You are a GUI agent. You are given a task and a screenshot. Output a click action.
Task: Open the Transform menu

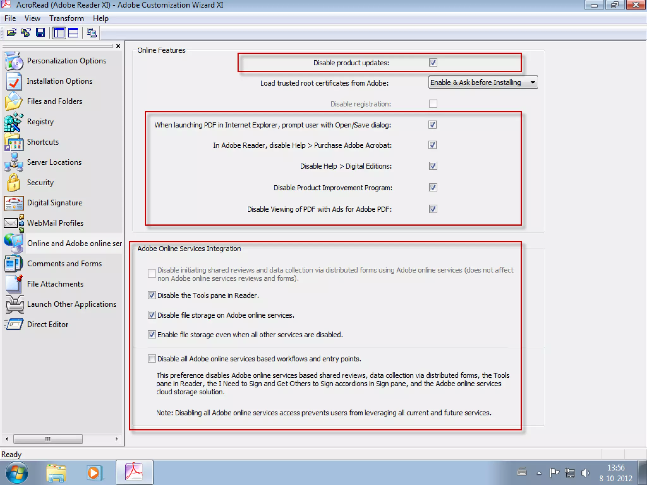coord(67,18)
